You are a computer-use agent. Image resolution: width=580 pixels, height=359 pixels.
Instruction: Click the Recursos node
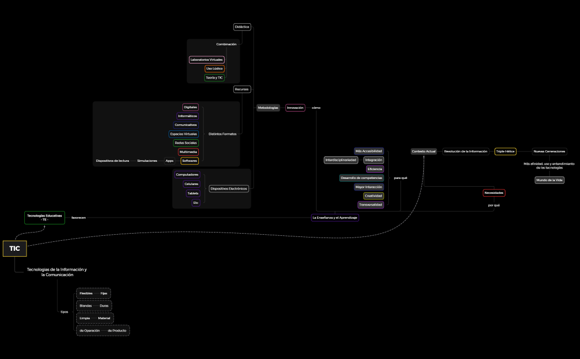[242, 89]
